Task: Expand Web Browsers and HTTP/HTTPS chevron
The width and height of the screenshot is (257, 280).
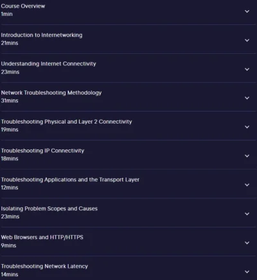Action: point(247,243)
